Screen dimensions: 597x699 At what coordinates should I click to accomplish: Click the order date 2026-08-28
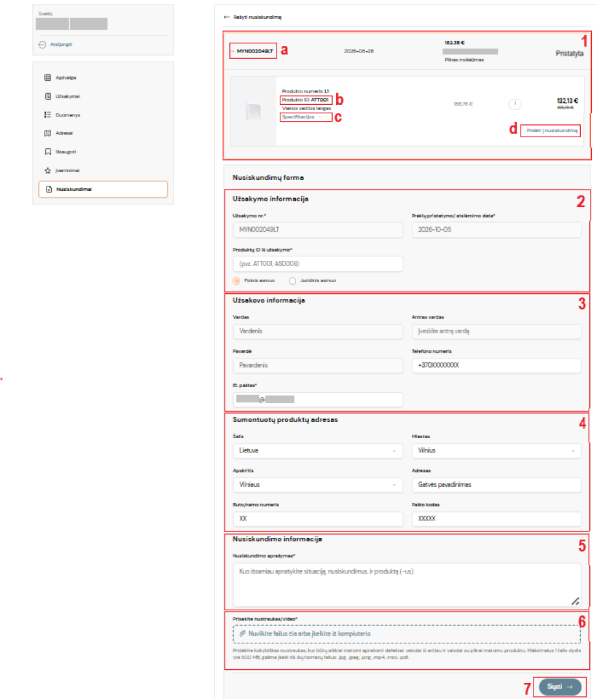(359, 51)
